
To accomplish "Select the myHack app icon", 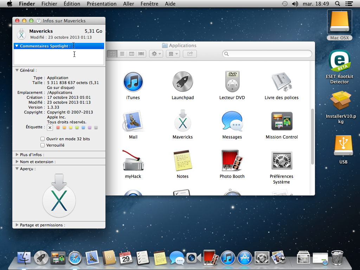I will [133, 160].
